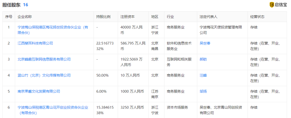Click the 担任股东 section title
The width and height of the screenshot is (291, 118).
[11, 5]
